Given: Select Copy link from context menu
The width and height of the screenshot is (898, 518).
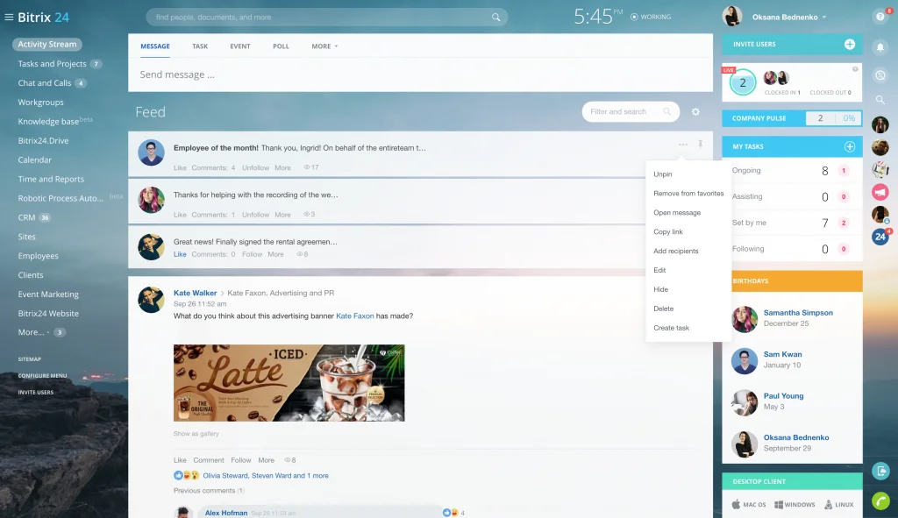Looking at the screenshot, I should pyautogui.click(x=668, y=232).
